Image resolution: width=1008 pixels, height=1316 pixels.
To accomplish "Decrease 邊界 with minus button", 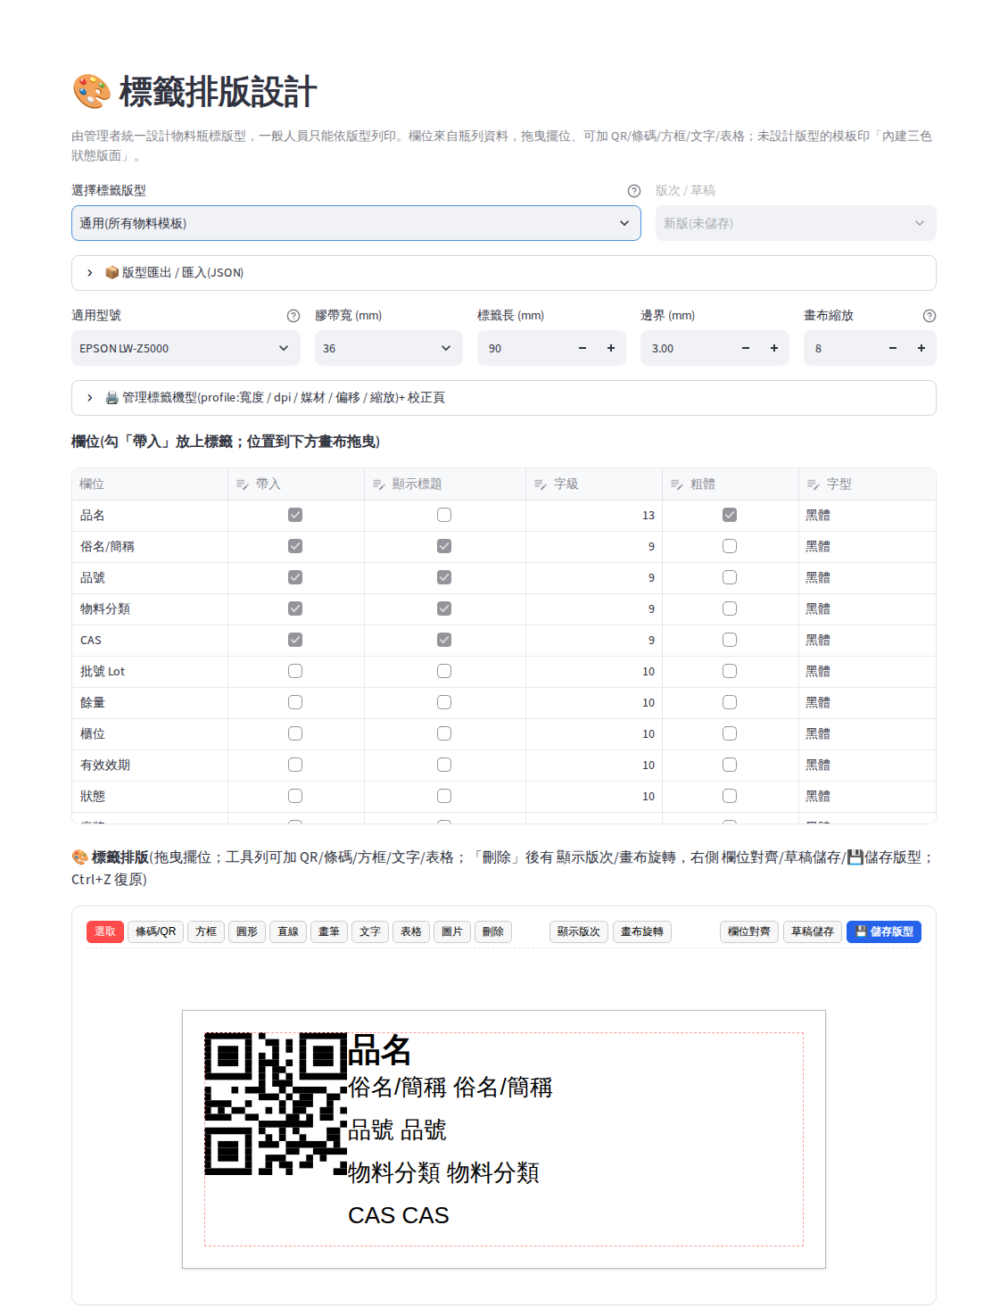I will point(746,348).
